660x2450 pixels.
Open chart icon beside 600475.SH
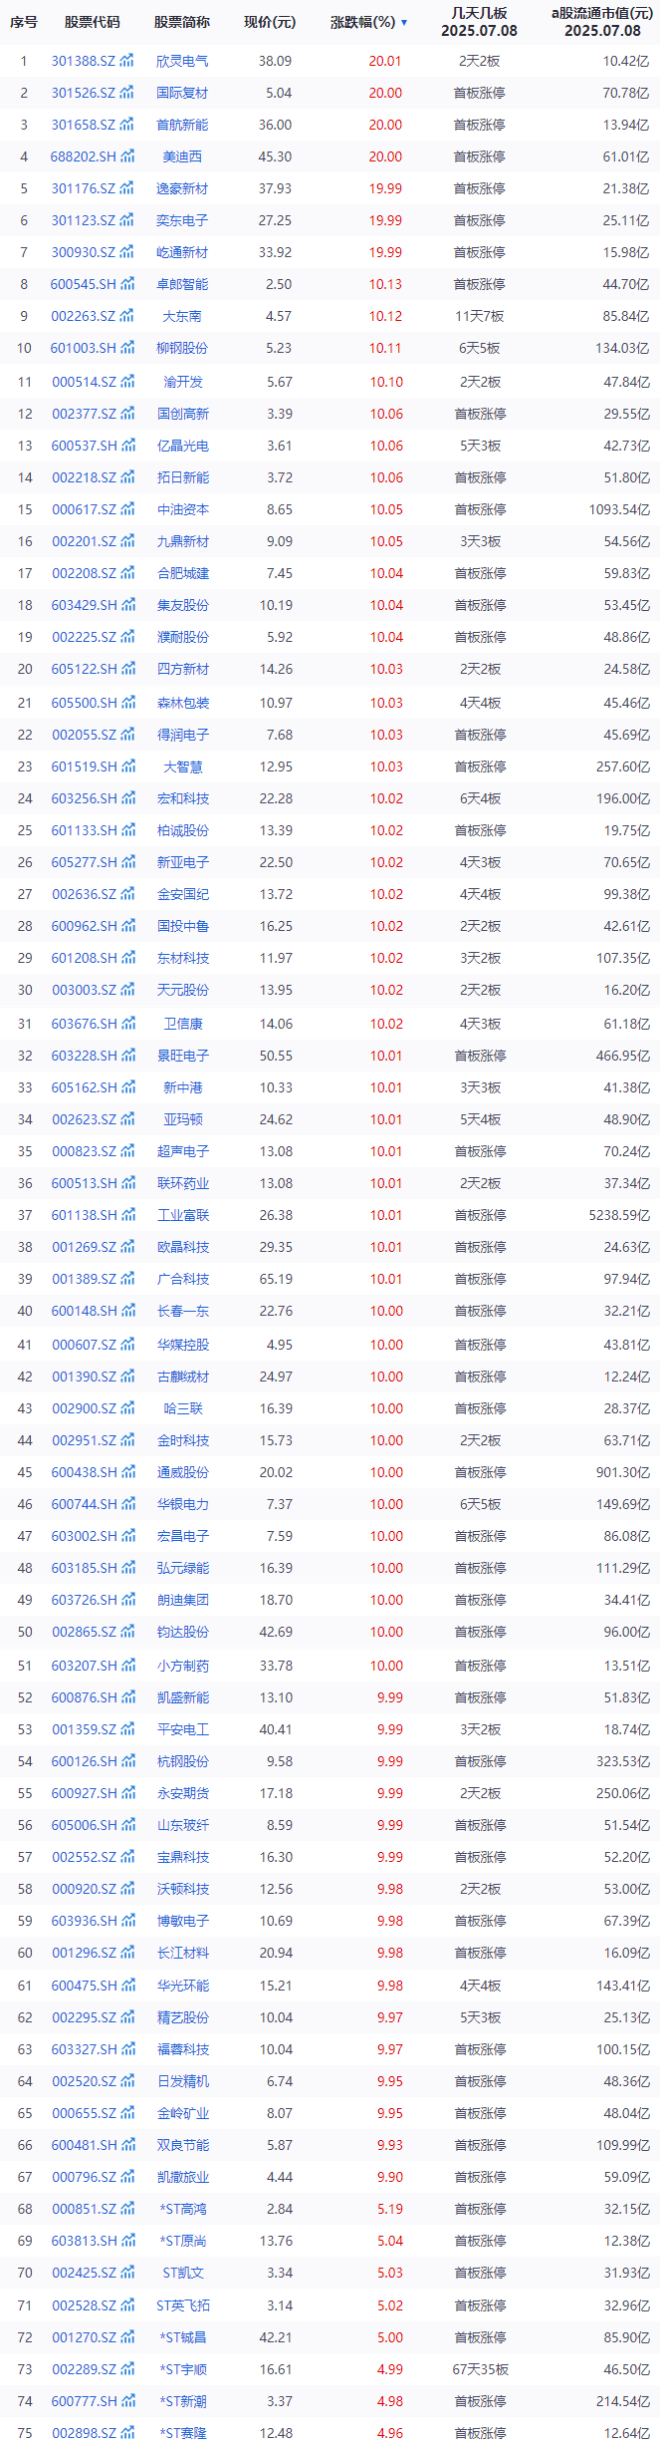click(x=127, y=1986)
